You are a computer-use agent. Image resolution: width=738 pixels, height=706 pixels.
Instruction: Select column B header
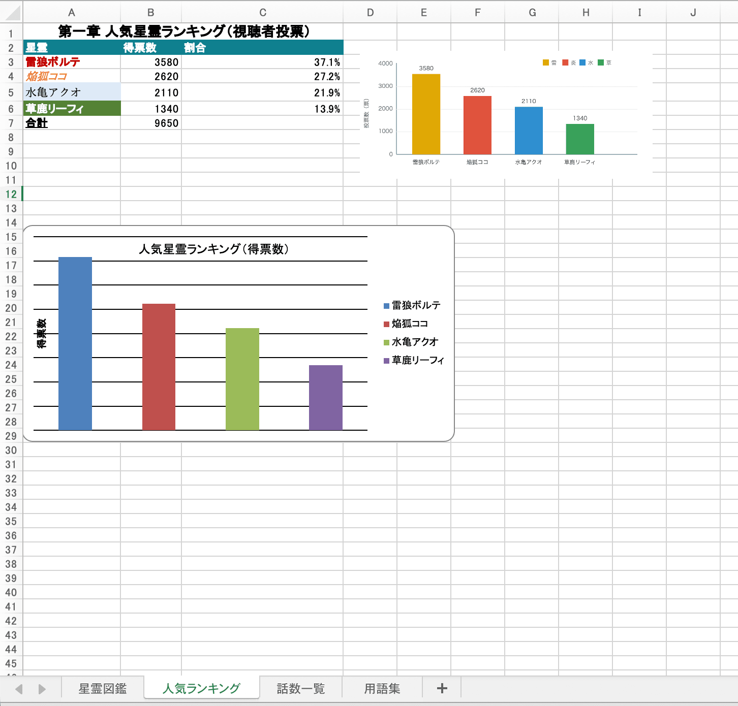pyautogui.click(x=151, y=12)
